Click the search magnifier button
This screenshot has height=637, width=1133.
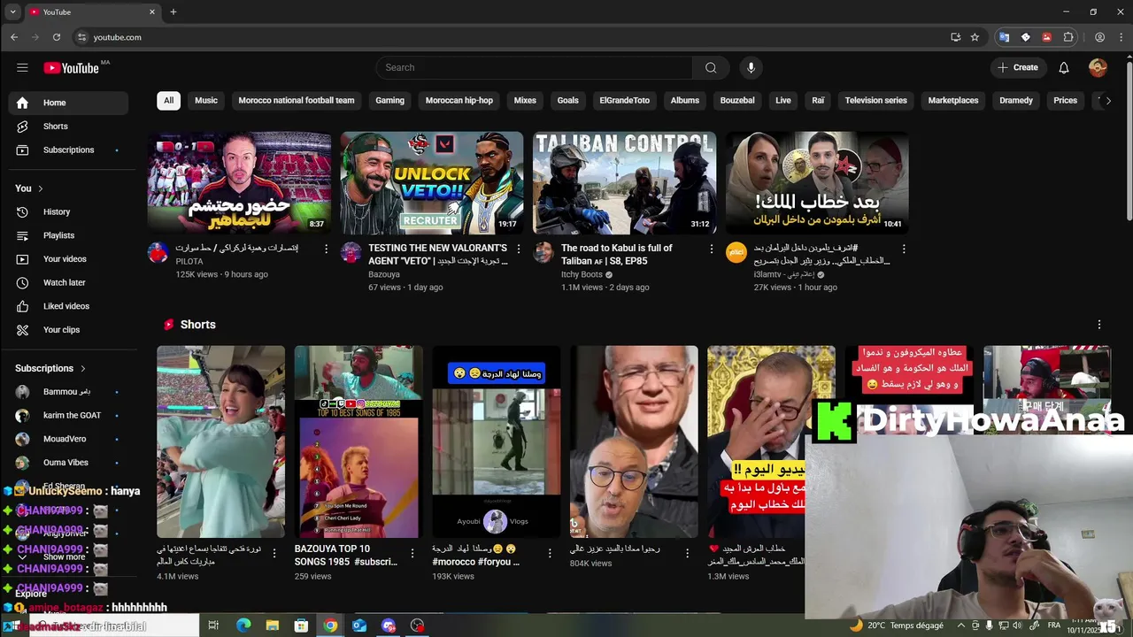pyautogui.click(x=711, y=67)
